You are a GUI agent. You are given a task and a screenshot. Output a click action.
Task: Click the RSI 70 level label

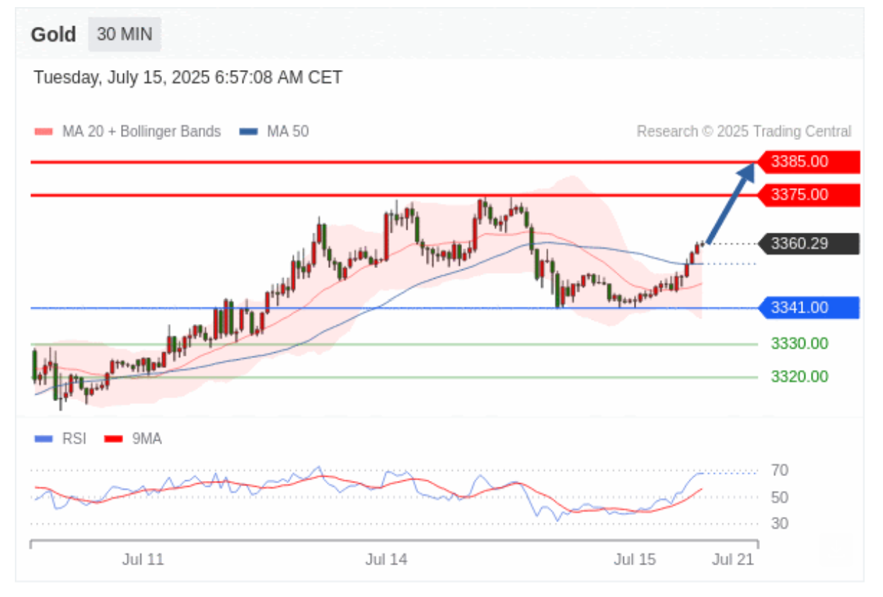coord(780,470)
